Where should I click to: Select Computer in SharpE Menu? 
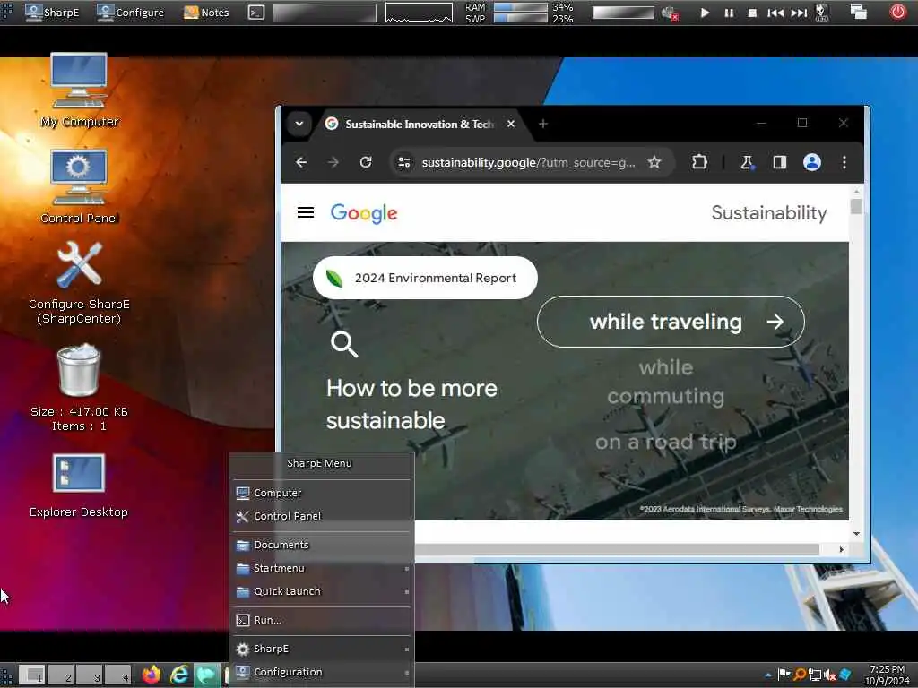[322, 493]
